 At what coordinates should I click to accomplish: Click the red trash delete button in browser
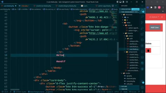[x=148, y=50]
